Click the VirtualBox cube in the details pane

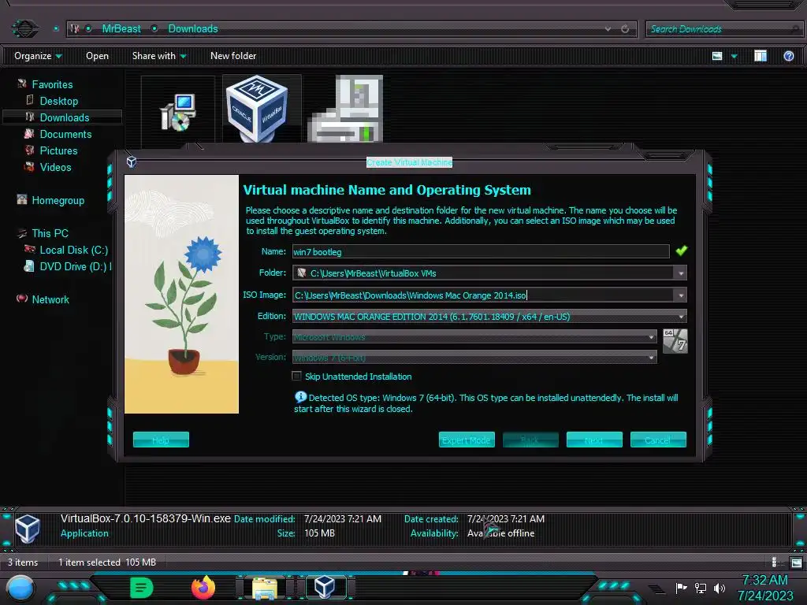pyautogui.click(x=27, y=528)
